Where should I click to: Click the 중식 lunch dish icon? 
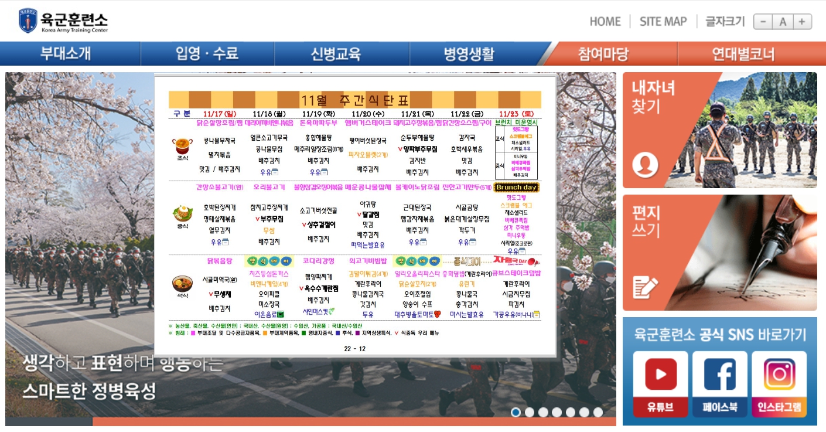[x=182, y=212]
